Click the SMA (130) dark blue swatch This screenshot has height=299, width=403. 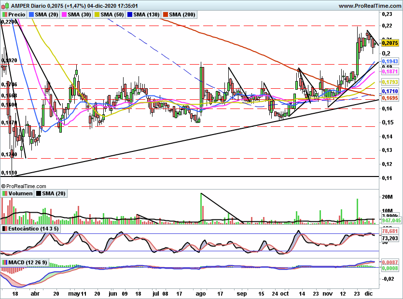[x=130, y=14]
